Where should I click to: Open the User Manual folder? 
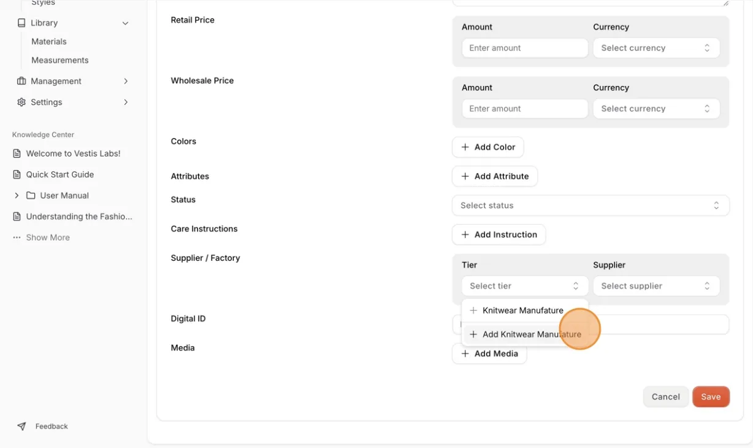(64, 195)
